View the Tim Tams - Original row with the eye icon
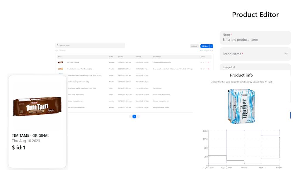Image resolution: width=293 pixels, height=176 pixels. pos(201,62)
